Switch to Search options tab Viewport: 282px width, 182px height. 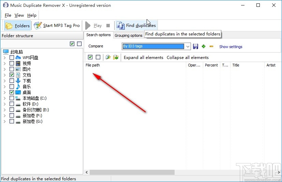(x=99, y=35)
